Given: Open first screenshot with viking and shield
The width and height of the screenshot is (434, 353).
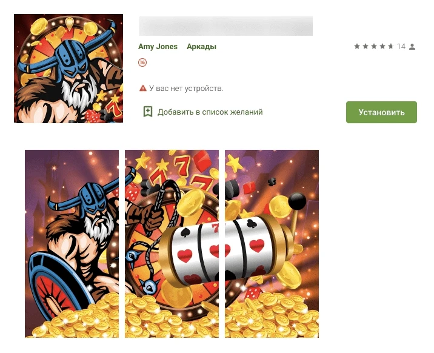Looking at the screenshot, I should coord(72,244).
